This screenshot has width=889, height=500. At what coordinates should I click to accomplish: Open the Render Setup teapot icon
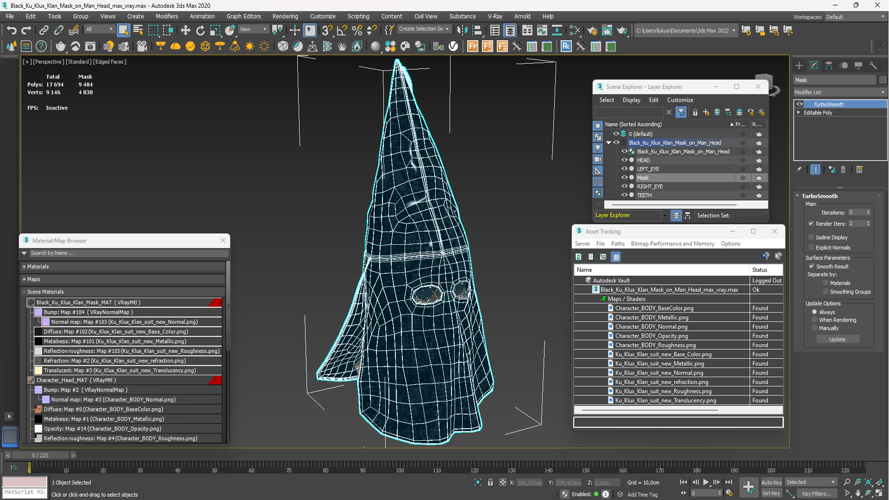click(592, 31)
